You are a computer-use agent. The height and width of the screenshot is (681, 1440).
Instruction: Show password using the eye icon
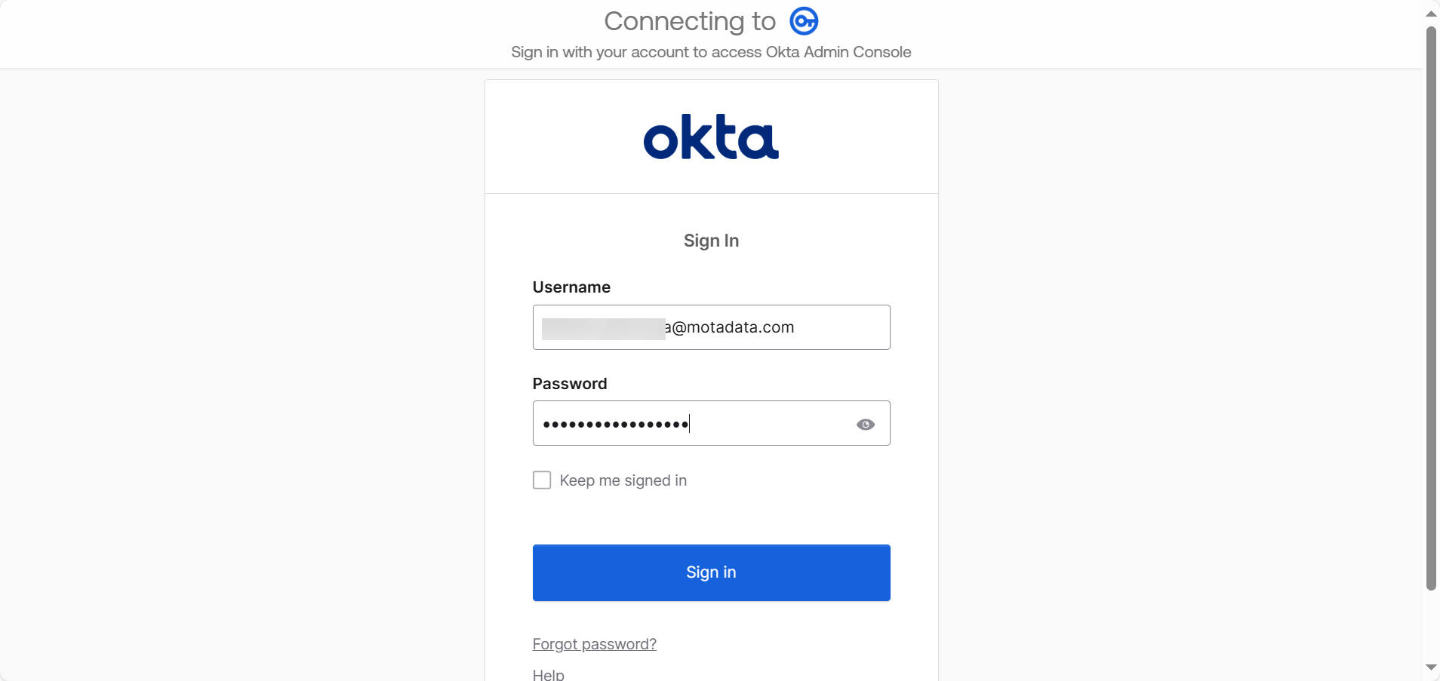[866, 425]
